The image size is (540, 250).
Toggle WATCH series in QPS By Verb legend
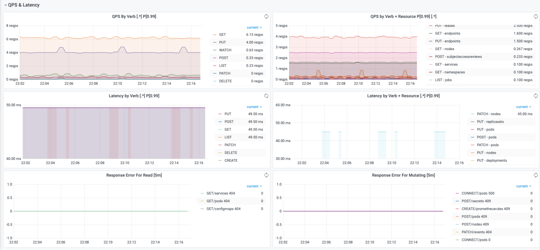(x=225, y=50)
